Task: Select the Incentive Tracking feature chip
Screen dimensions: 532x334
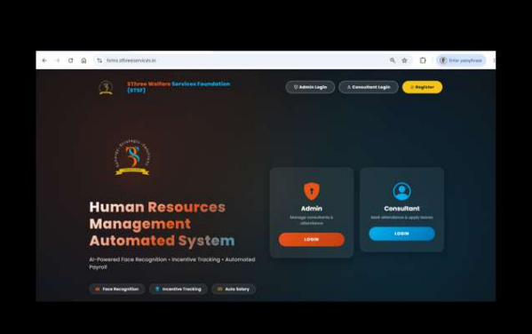Action: [179, 289]
